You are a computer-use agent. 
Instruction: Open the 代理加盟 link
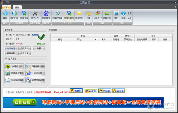click(10, 92)
